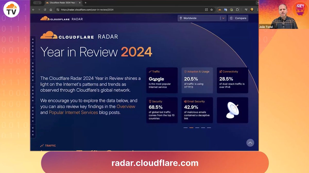Click the site info icon beside the URL
The height and width of the screenshot is (173, 309).
tap(58, 10)
